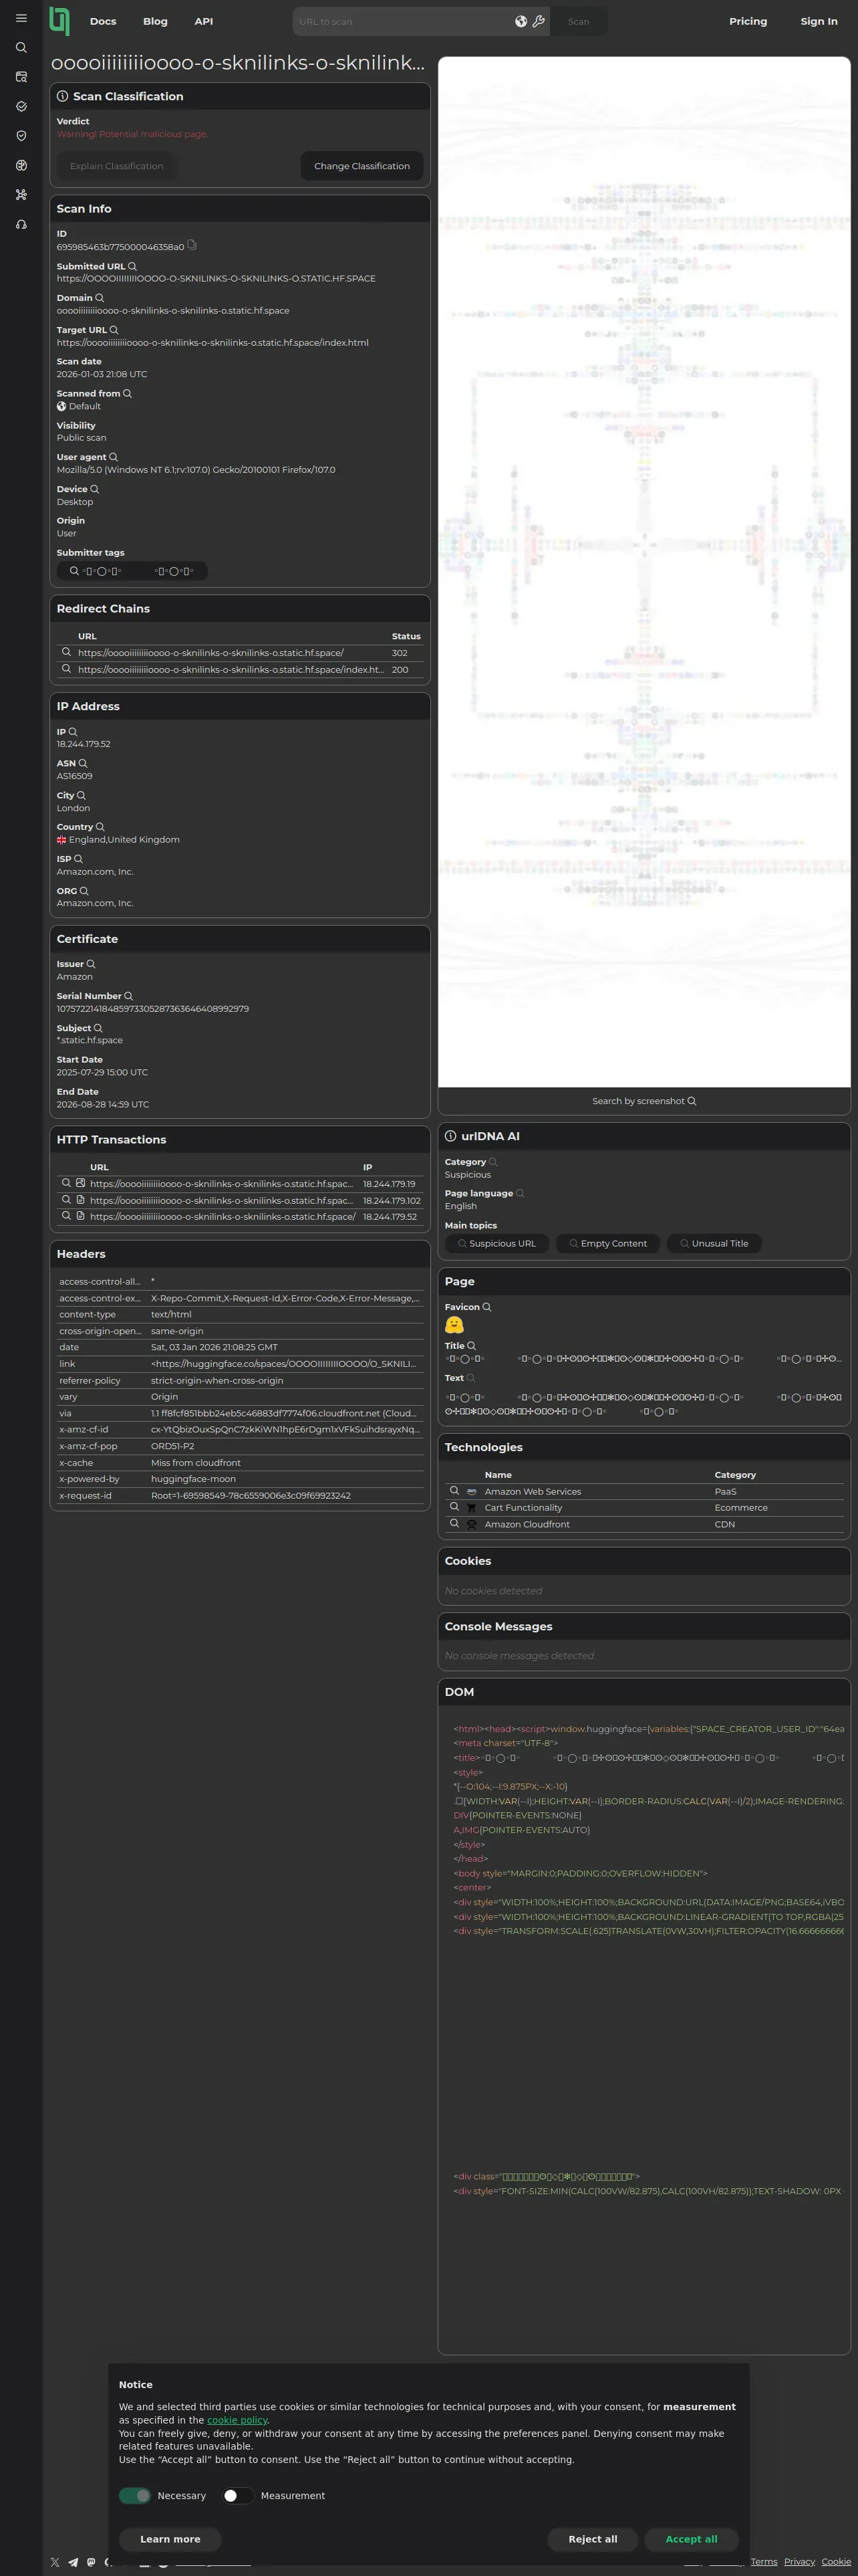Click the support headset icon in the sidebar
This screenshot has height=2576, width=858.
coord(21,224)
